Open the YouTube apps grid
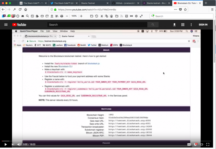 coord(183,25)
